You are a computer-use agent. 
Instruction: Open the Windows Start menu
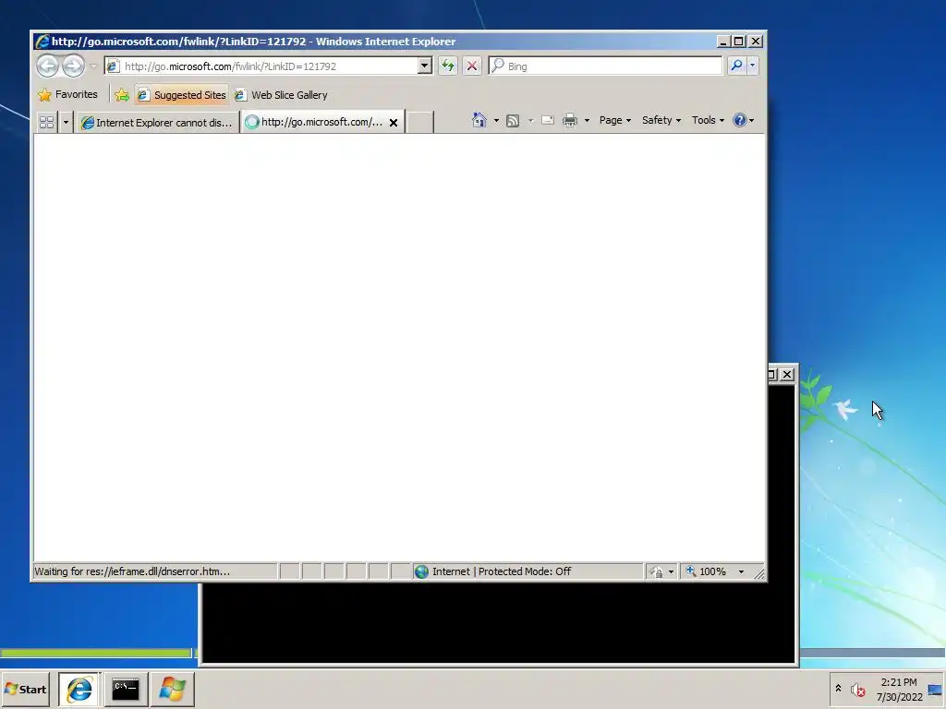click(x=25, y=689)
